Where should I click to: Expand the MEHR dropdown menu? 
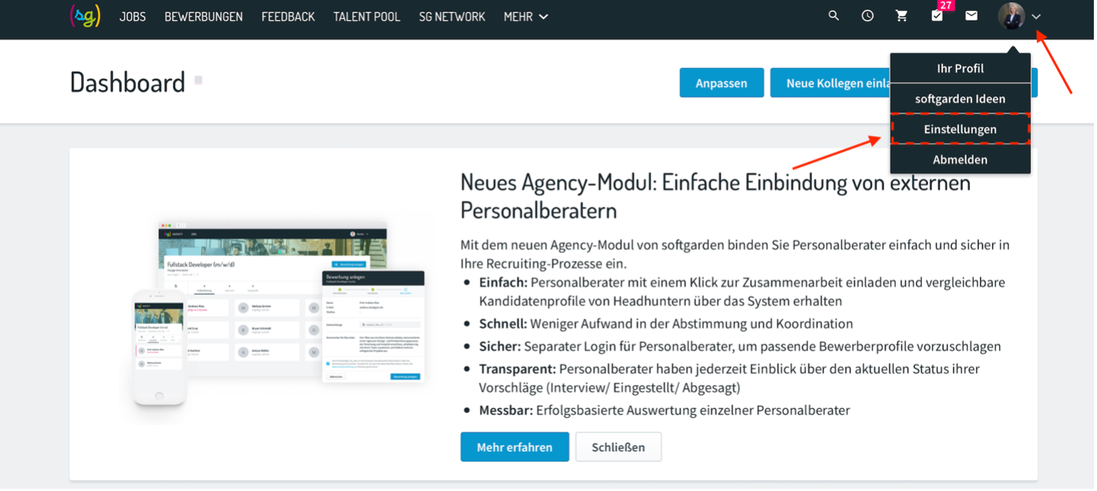point(526,17)
